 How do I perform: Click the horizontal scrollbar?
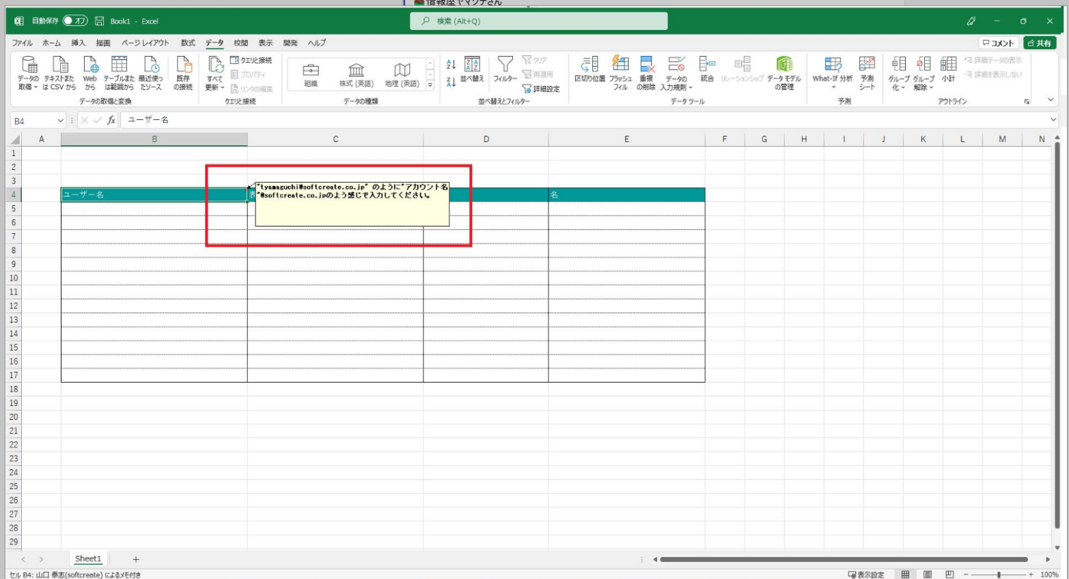(844, 559)
